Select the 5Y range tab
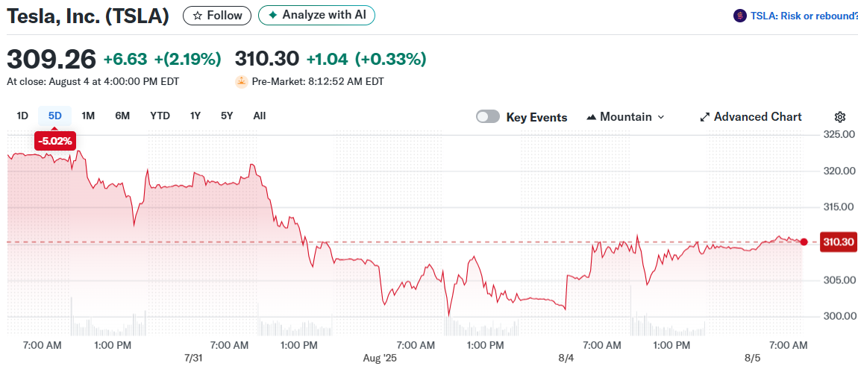 [227, 116]
